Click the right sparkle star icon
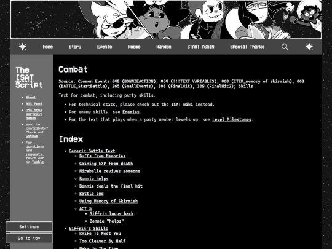This screenshot has width=332, height=249. pos(309,47)
